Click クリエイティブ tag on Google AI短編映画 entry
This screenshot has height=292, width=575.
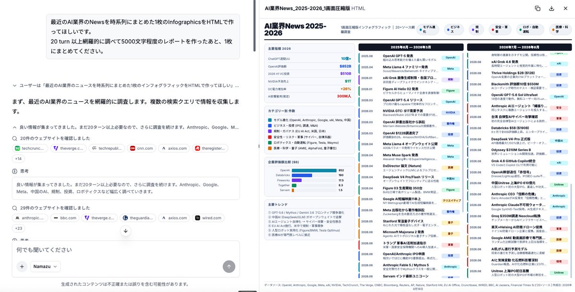click(x=450, y=200)
